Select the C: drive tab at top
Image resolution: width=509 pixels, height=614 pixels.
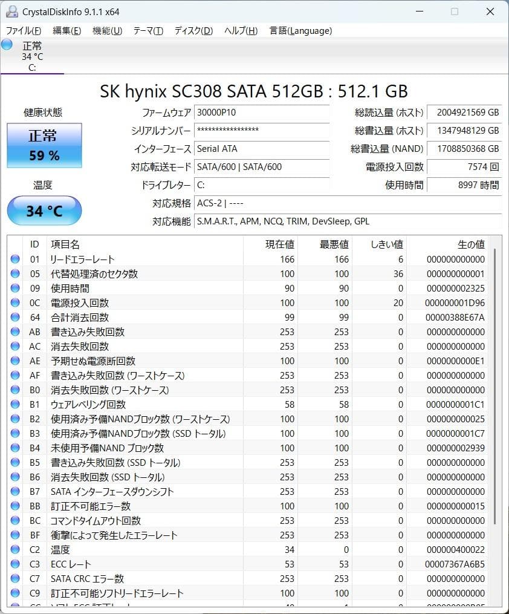click(32, 56)
